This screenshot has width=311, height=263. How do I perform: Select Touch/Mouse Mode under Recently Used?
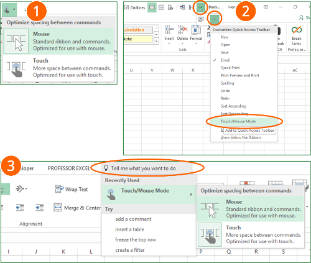coord(149,195)
